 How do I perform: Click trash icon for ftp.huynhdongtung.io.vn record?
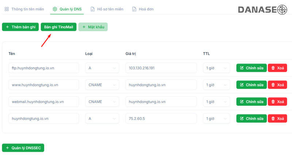click(x=273, y=68)
